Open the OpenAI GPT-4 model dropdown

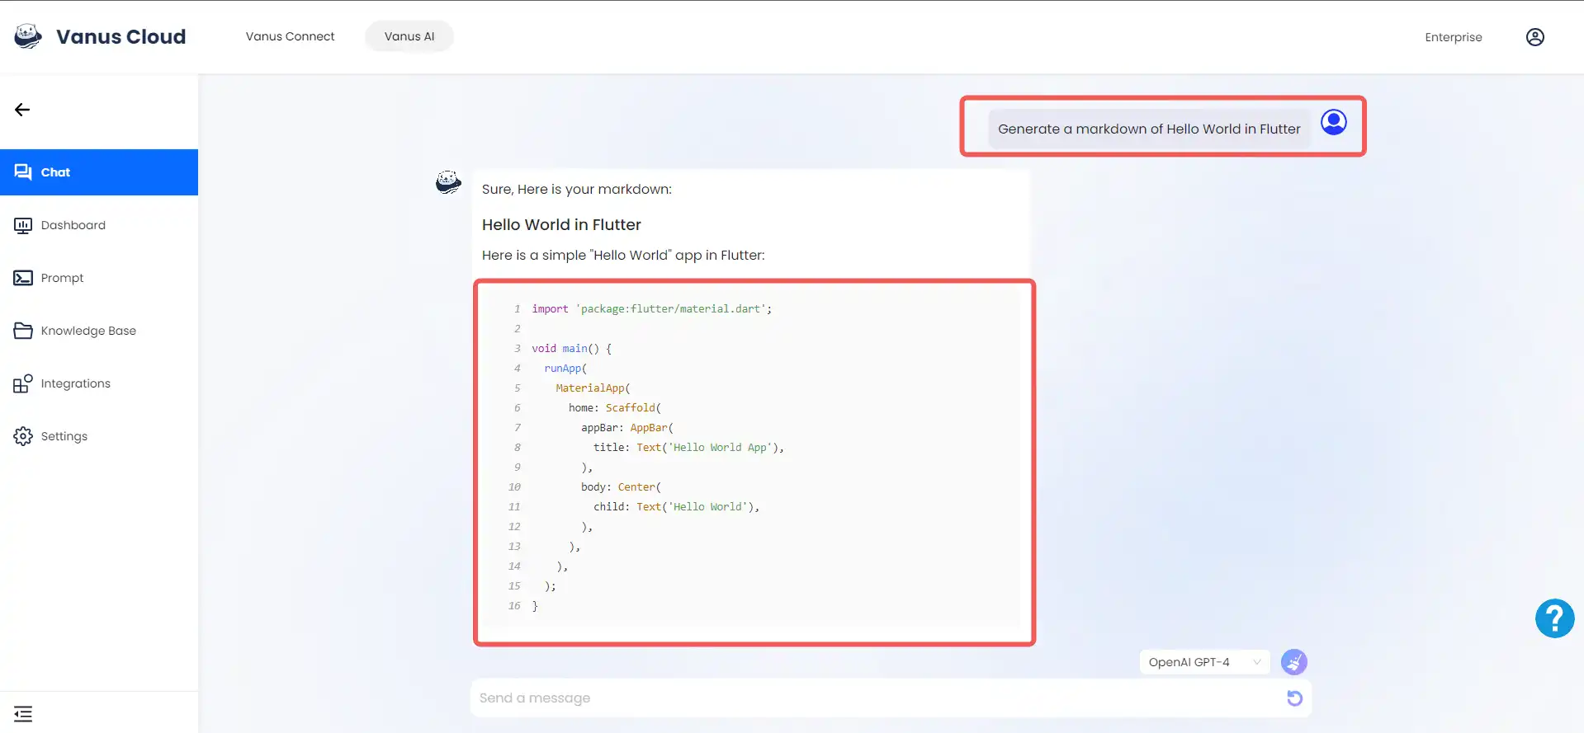(1204, 662)
